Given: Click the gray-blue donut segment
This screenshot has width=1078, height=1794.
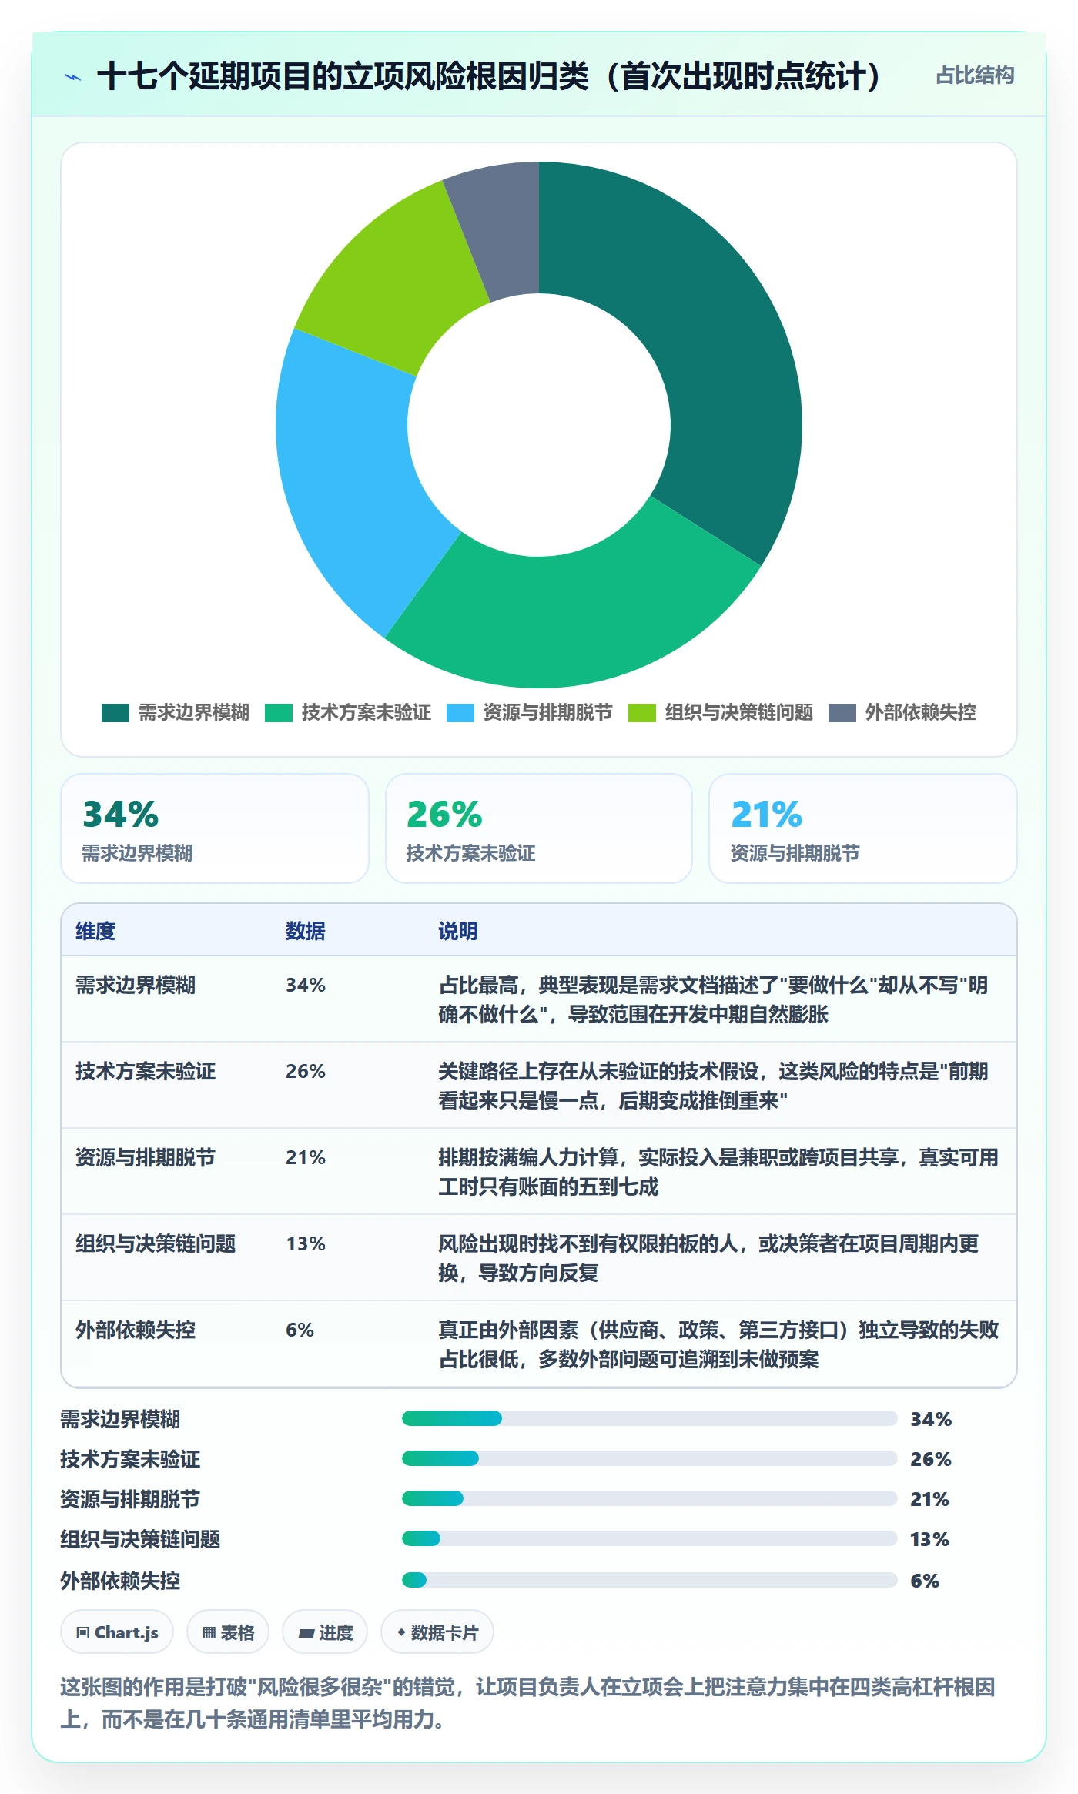Looking at the screenshot, I should 500,231.
